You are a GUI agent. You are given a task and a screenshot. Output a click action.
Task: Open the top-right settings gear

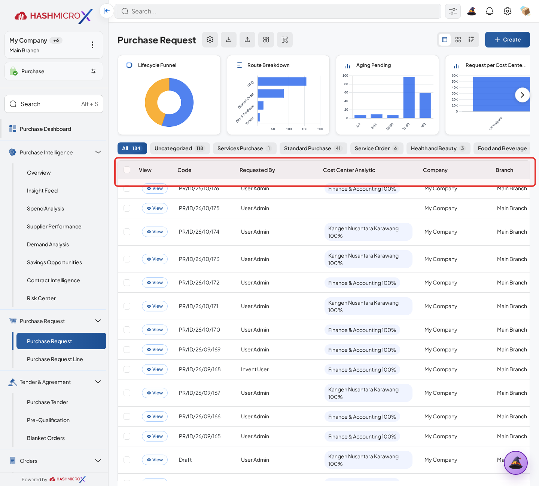pyautogui.click(x=508, y=11)
